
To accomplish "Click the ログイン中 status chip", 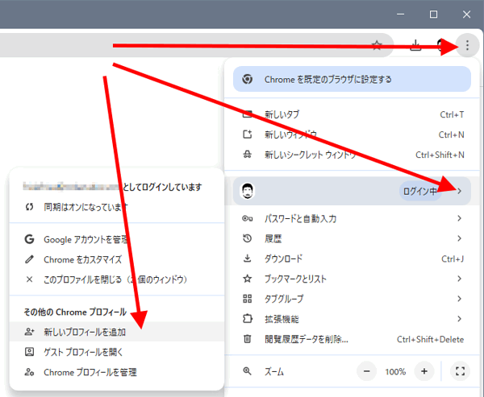I will tap(419, 191).
